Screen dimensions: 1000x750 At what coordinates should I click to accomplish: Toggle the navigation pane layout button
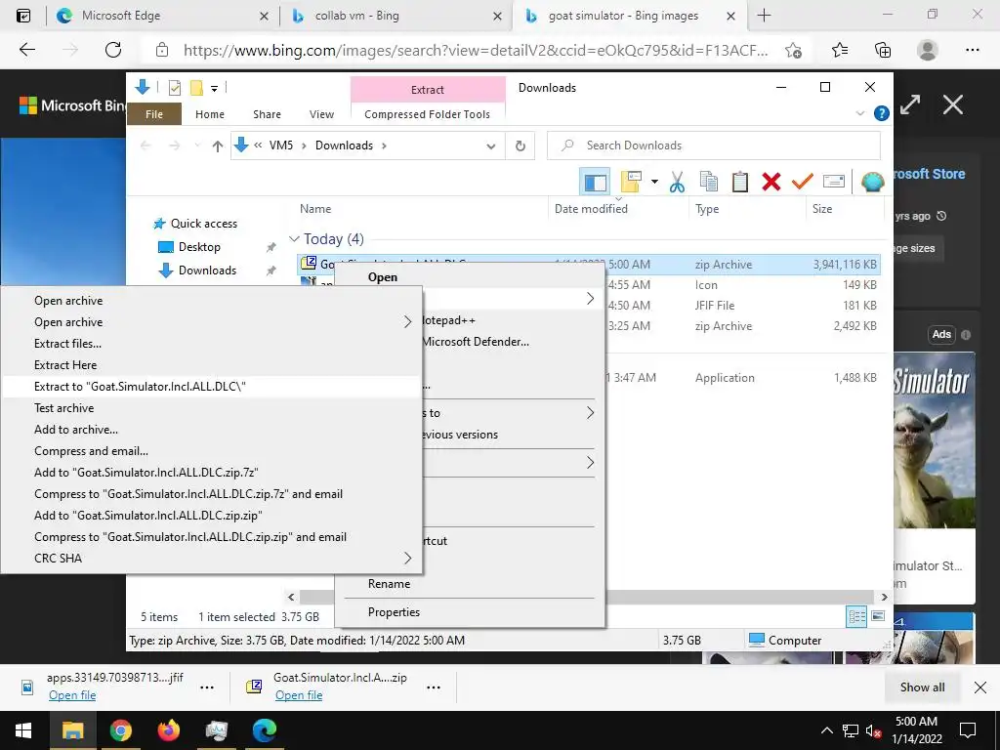tap(595, 182)
